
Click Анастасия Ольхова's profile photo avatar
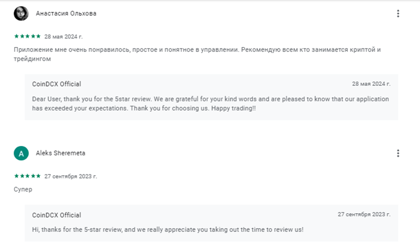(x=21, y=13)
